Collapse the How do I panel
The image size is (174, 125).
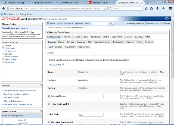pos(41,85)
